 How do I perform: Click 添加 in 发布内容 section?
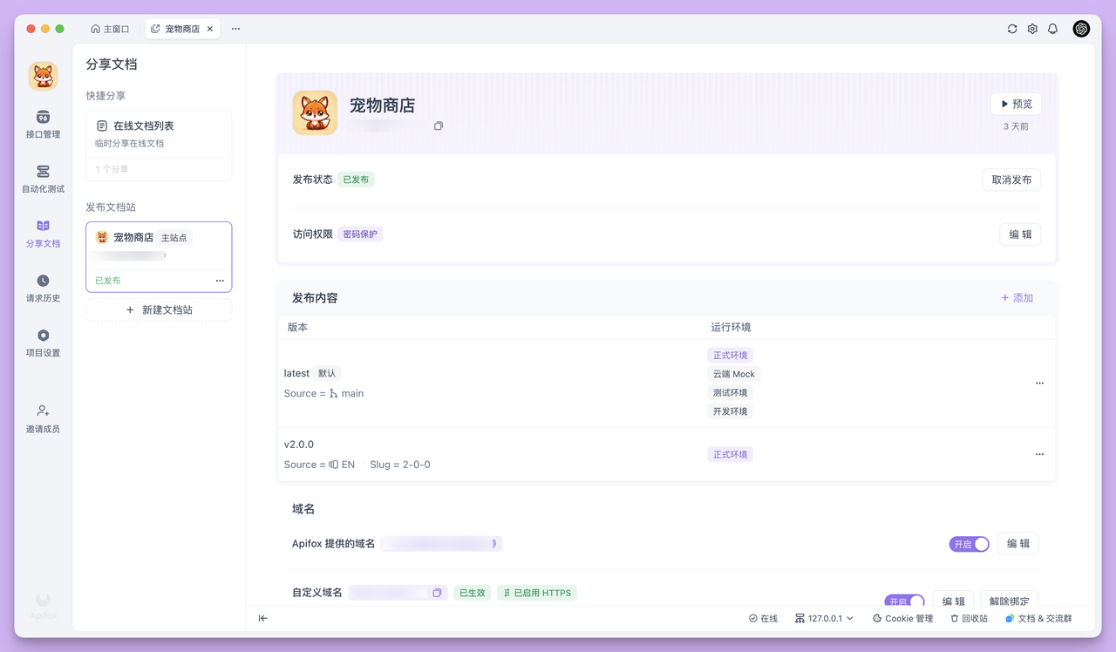coord(1017,298)
